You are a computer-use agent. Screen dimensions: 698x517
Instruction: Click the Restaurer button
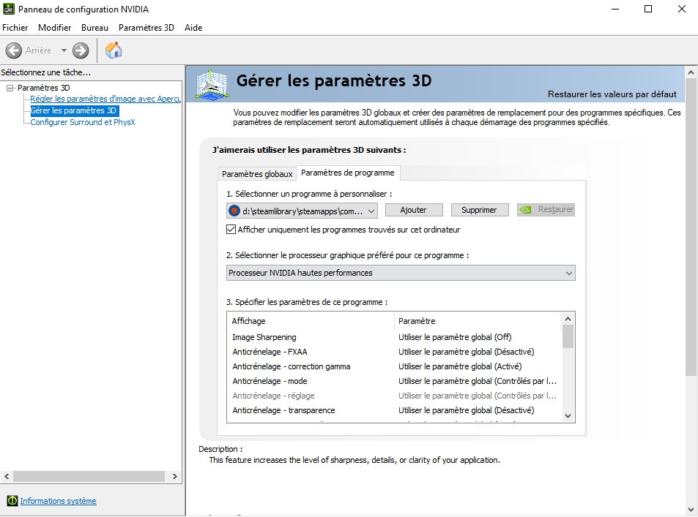(546, 209)
